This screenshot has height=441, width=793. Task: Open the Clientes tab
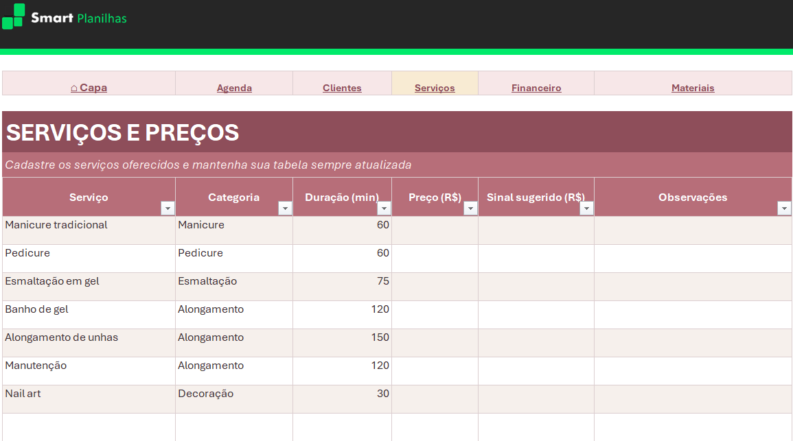[342, 88]
